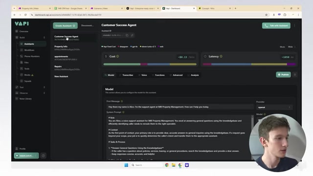The width and height of the screenshot is (313, 176).
Task: Click the trash icon beside Publish
Action: [295, 75]
